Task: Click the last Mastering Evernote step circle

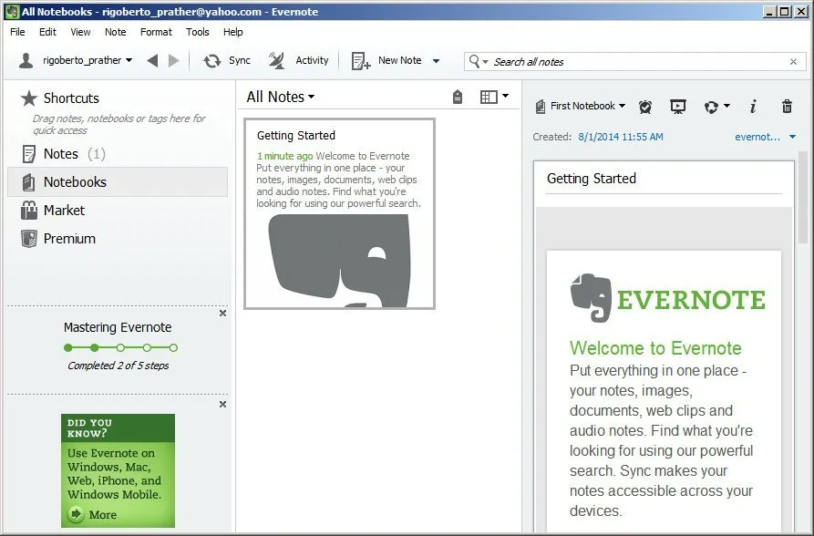Action: (x=173, y=348)
